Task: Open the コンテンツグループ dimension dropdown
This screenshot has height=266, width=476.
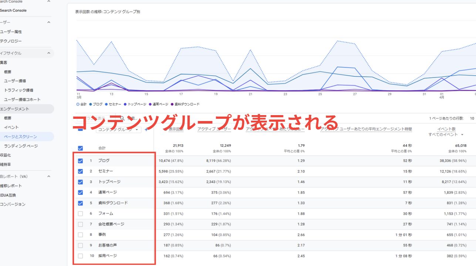Action: click(x=118, y=130)
